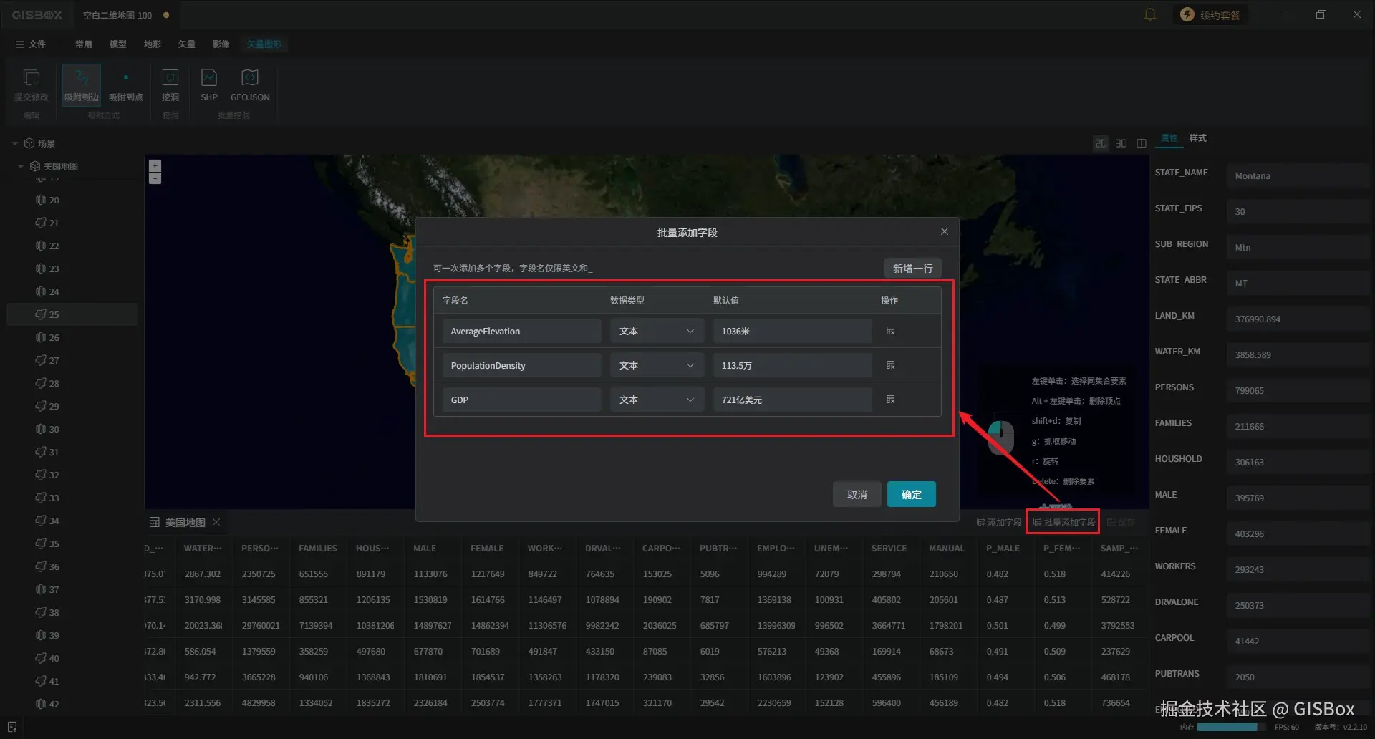Select the 美国地图 layer cube icon
This screenshot has height=739, width=1375.
(34, 166)
